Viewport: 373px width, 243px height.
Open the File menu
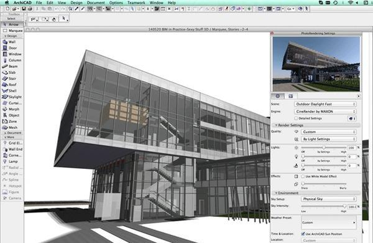point(39,2)
